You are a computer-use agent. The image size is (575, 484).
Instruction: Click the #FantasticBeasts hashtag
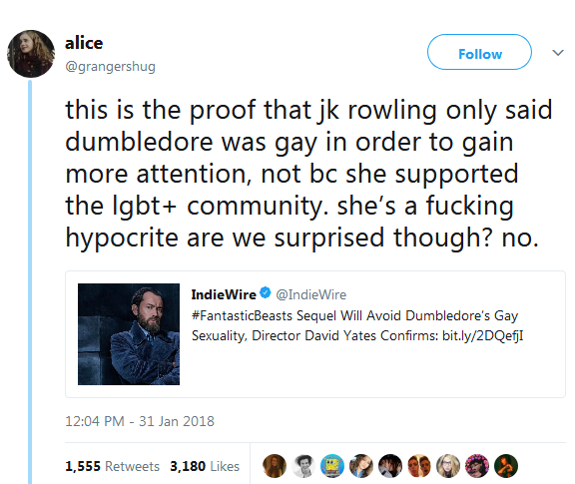(x=242, y=315)
